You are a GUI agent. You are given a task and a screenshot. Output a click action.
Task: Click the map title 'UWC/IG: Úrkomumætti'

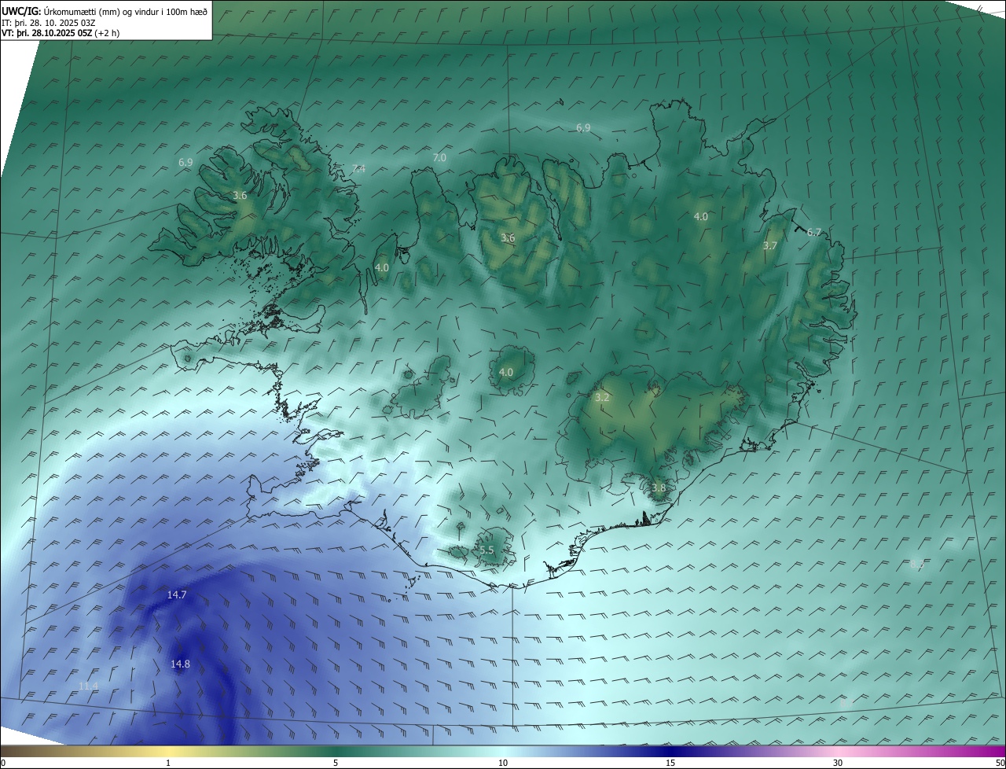coord(105,10)
